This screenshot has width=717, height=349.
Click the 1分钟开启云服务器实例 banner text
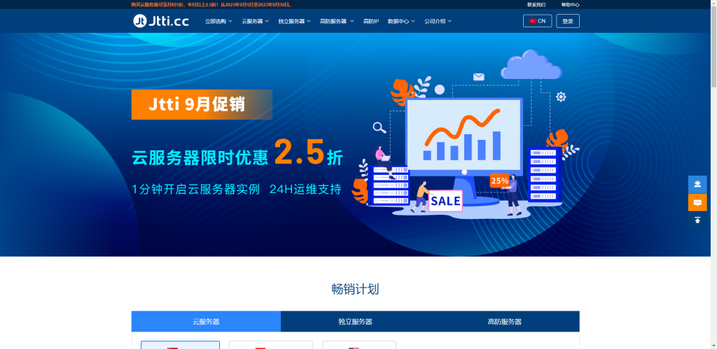point(196,189)
